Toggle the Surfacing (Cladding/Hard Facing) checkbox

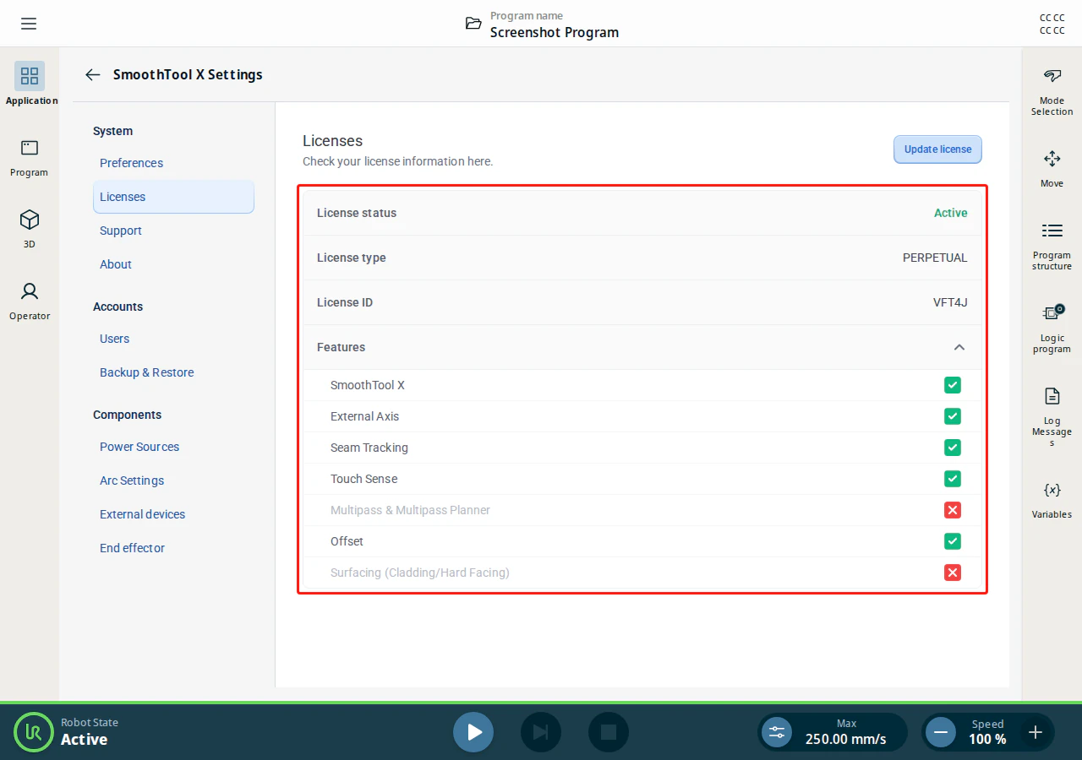pyautogui.click(x=953, y=573)
